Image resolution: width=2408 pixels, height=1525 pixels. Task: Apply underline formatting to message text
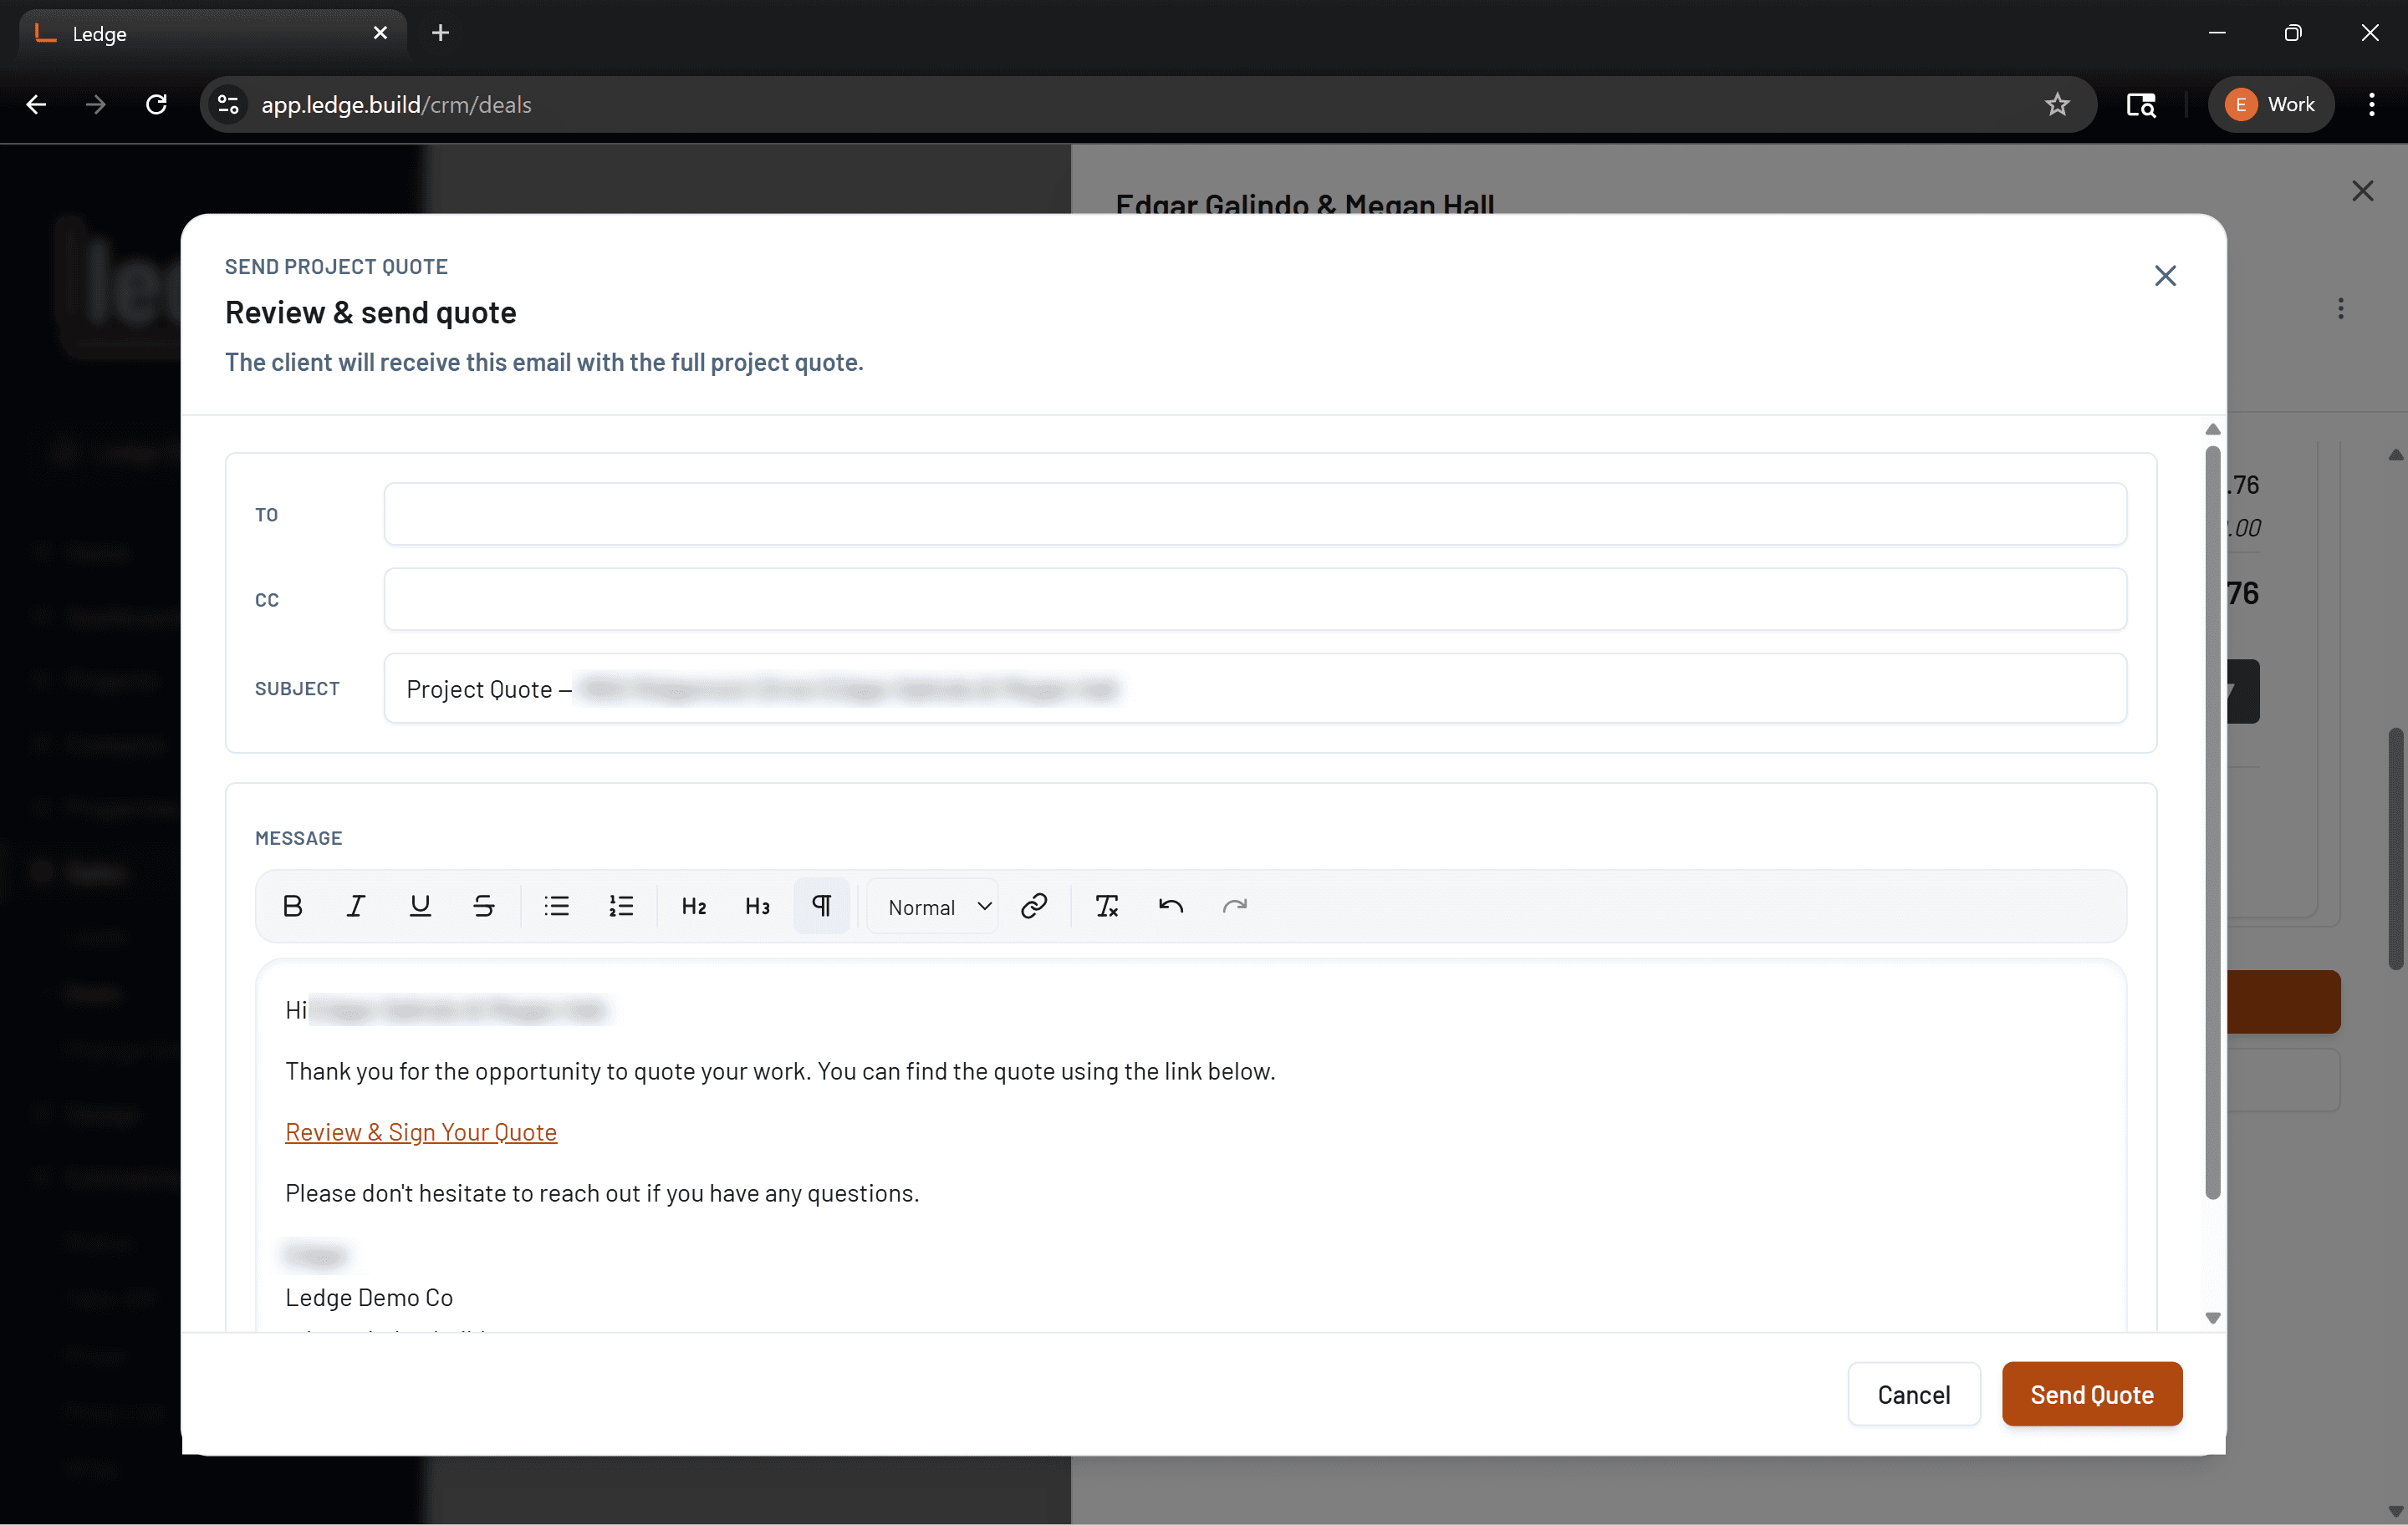coord(420,907)
